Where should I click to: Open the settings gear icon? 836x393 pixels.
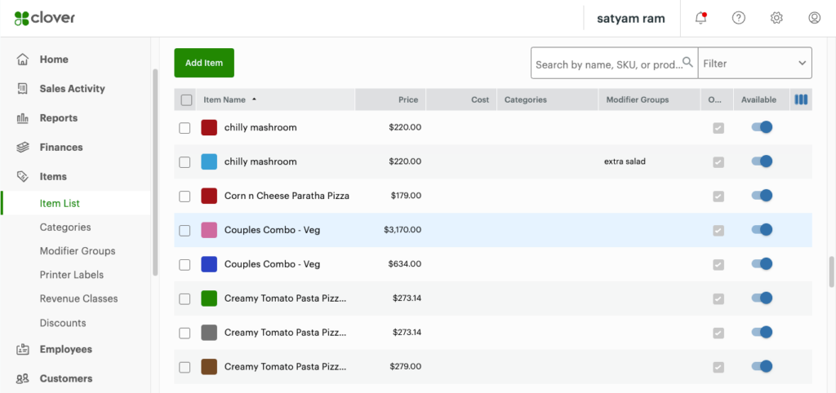776,18
